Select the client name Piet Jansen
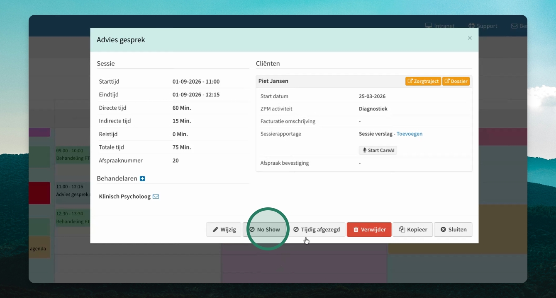The height and width of the screenshot is (298, 556). [x=273, y=81]
